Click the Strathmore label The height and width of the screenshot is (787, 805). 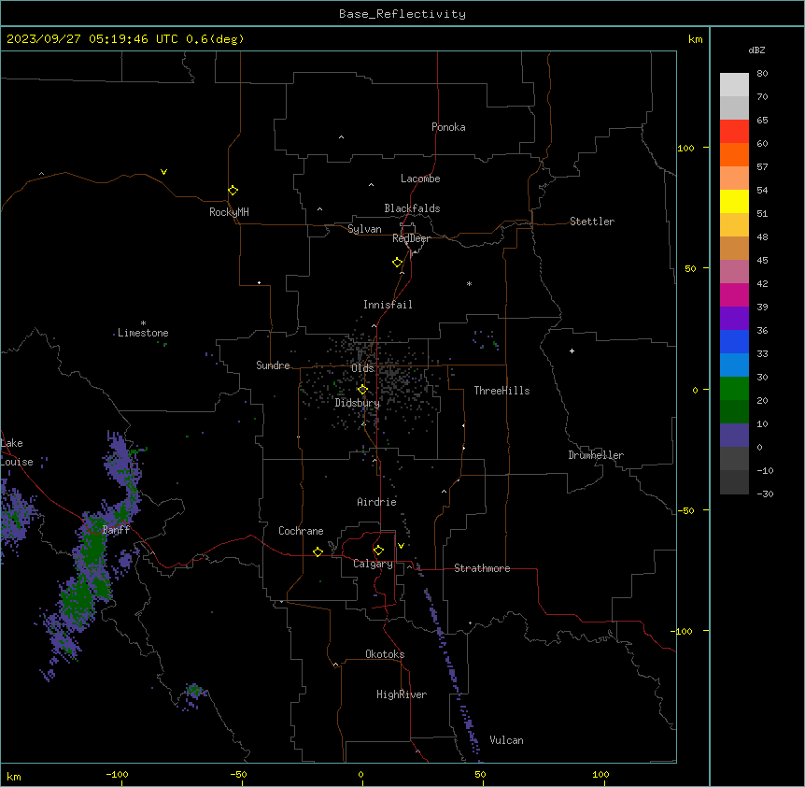coord(482,568)
